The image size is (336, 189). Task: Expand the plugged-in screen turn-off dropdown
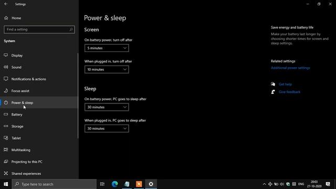point(107,69)
